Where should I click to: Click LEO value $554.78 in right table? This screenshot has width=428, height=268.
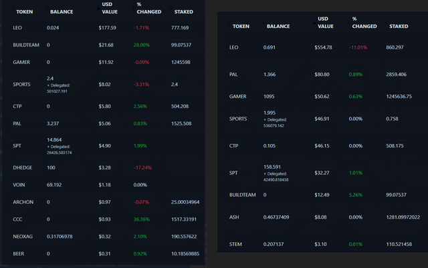[323, 47]
